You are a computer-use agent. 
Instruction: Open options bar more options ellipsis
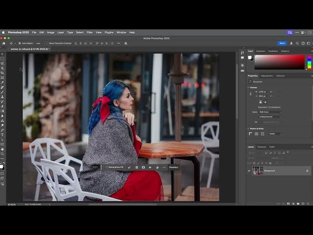(119, 43)
